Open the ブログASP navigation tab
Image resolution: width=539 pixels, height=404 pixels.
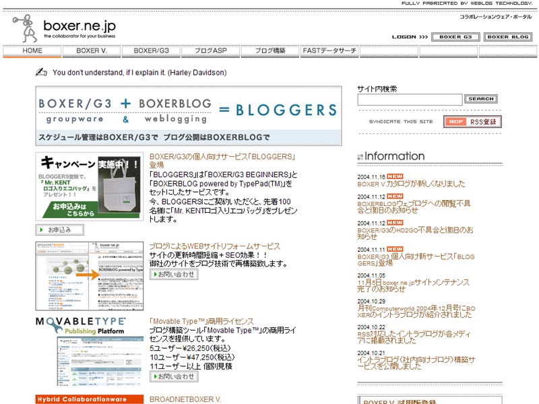[211, 50]
